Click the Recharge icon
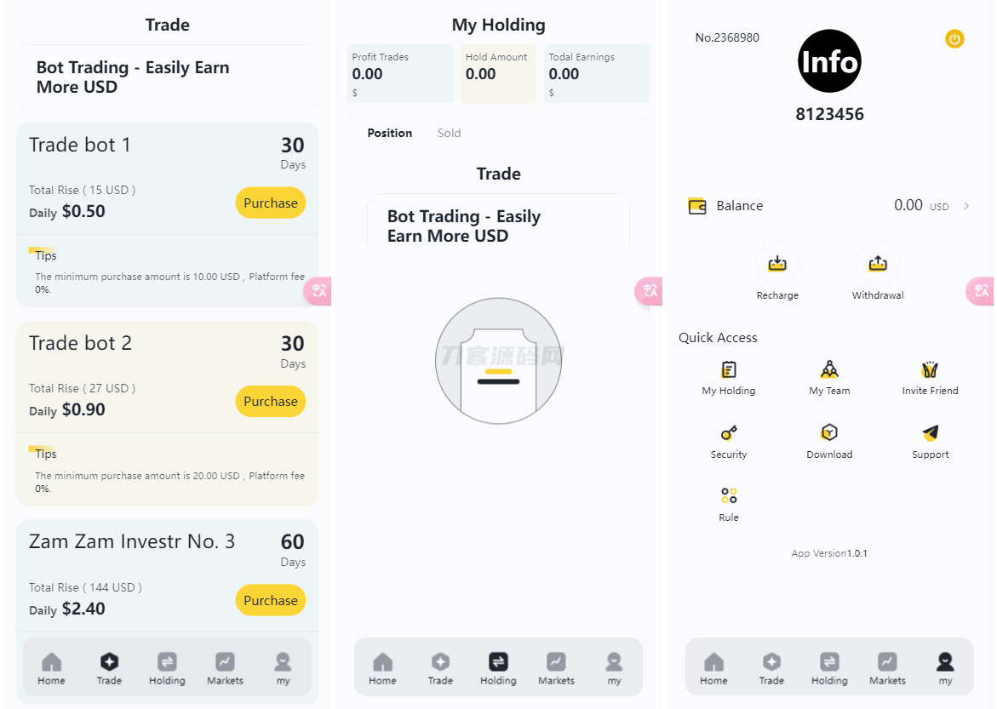This screenshot has height=709, width=997. [x=776, y=264]
